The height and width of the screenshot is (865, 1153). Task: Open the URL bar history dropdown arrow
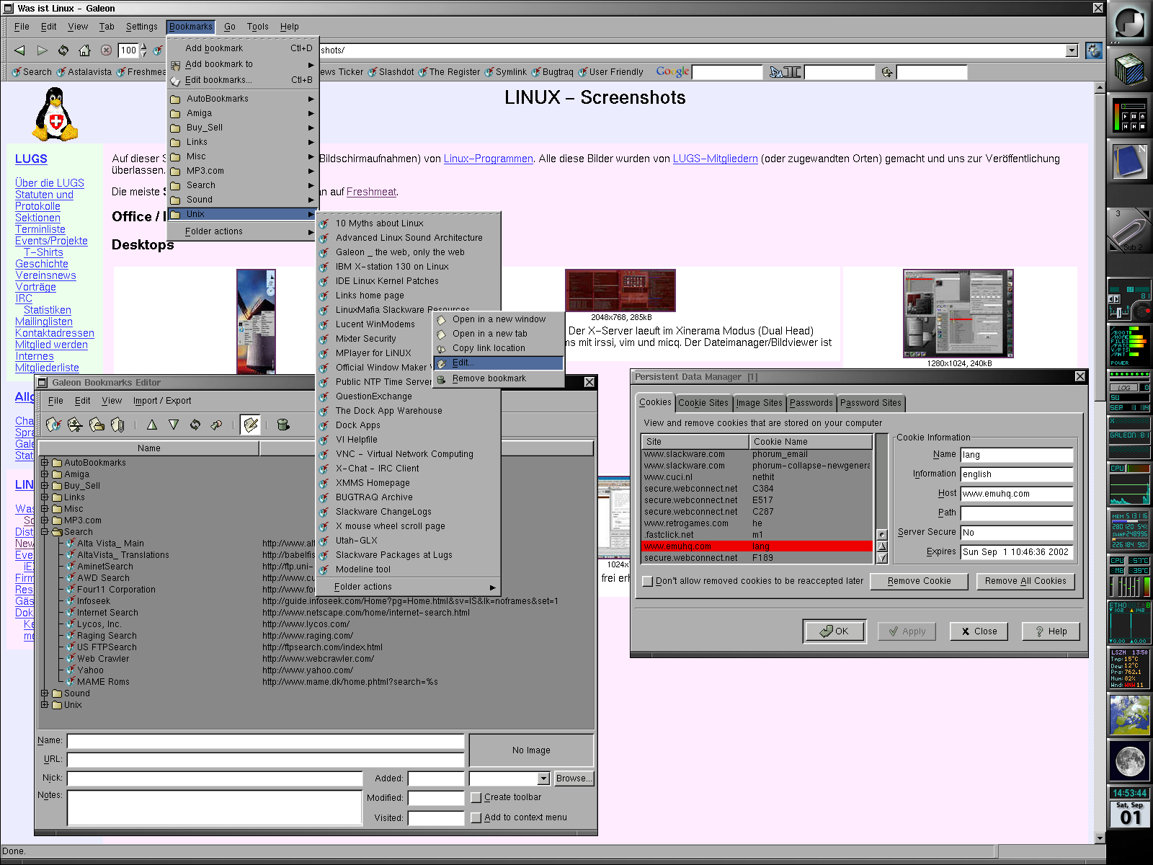[x=1072, y=50]
